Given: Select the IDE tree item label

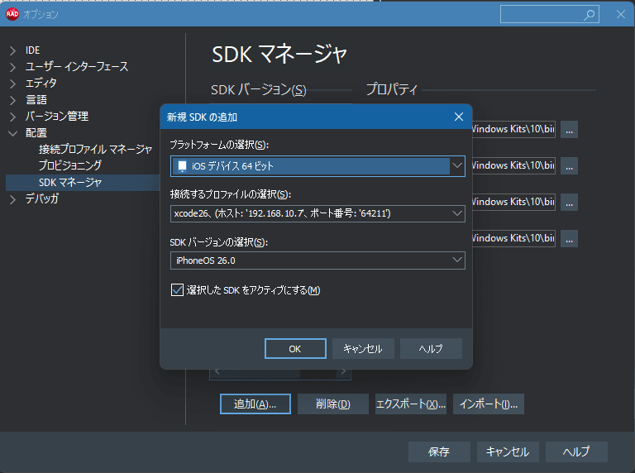Looking at the screenshot, I should [32, 50].
